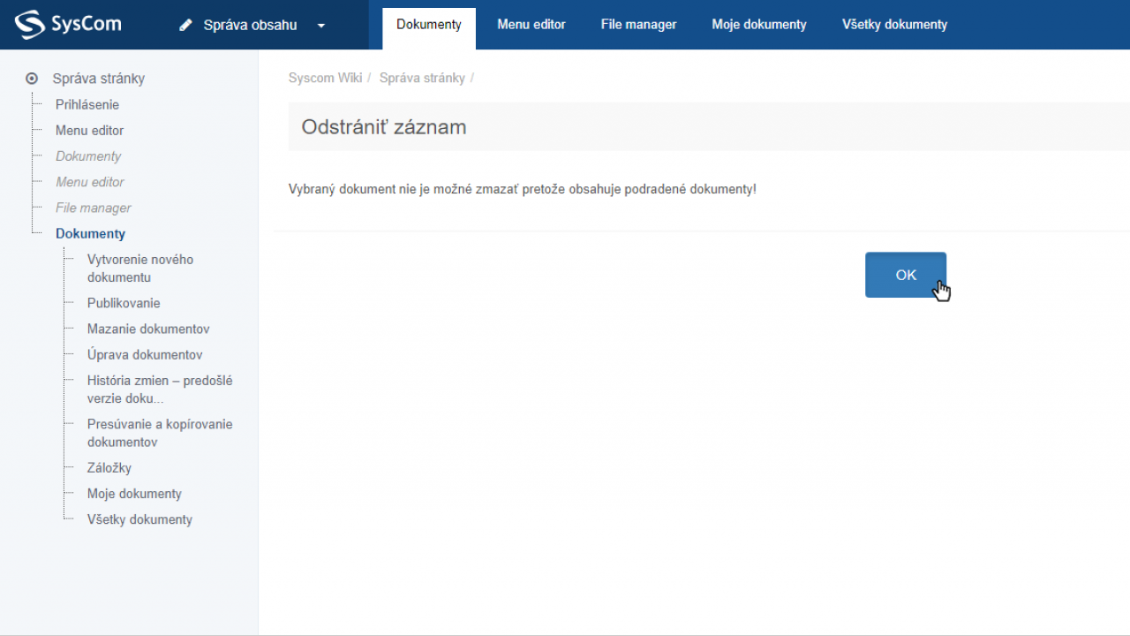Open the Menu editor tab
Image resolution: width=1130 pixels, height=636 pixels.
531,25
